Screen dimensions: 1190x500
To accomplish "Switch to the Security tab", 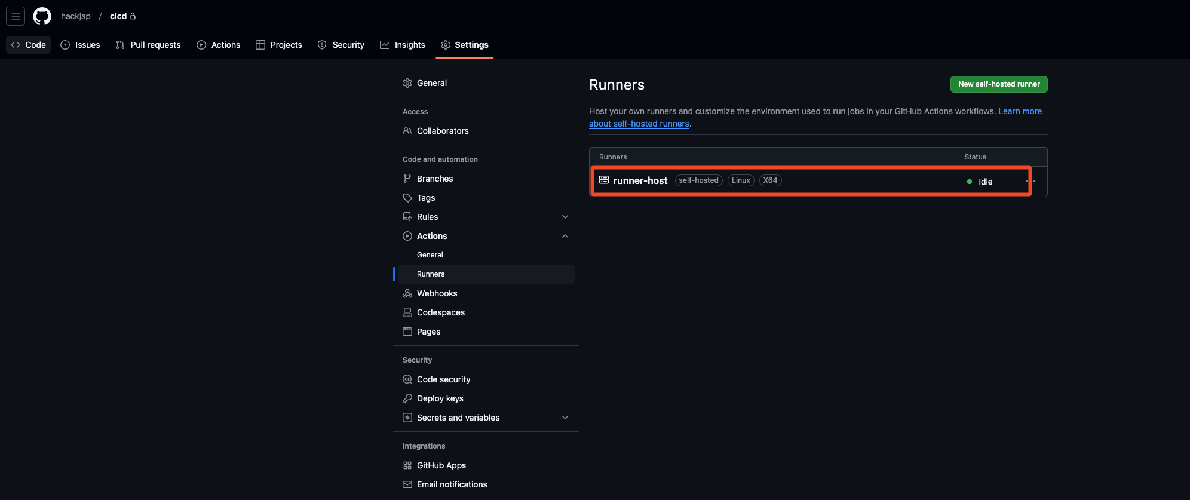I will [341, 45].
